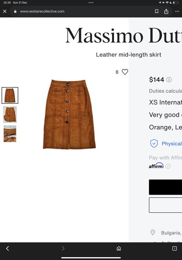Open Affirm info icon

point(168,166)
